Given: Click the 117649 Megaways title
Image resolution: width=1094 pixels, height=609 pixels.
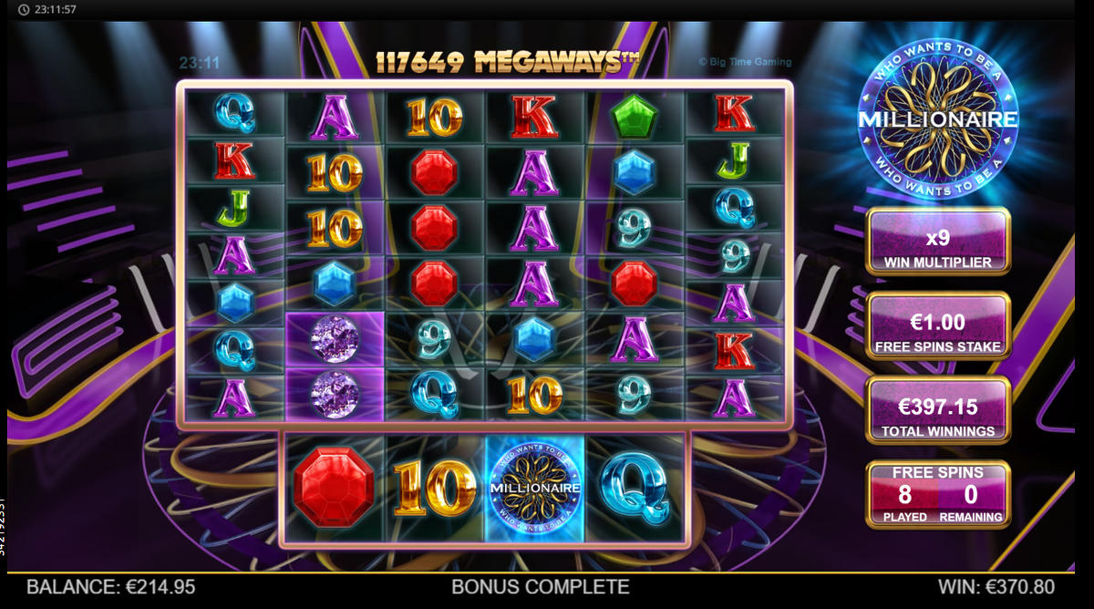Looking at the screenshot, I should point(507,62).
